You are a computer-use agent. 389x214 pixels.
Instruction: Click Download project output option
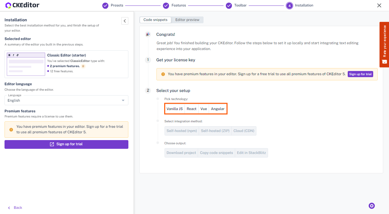[181, 153]
